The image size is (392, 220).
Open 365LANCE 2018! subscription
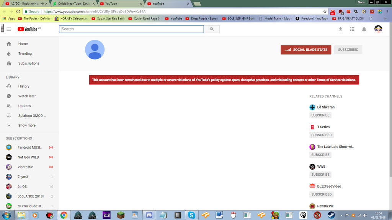(29, 196)
